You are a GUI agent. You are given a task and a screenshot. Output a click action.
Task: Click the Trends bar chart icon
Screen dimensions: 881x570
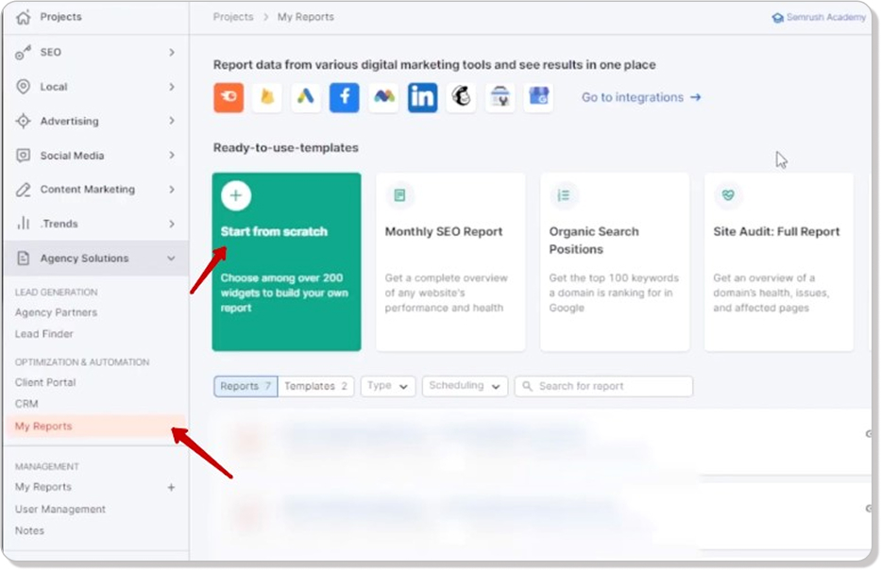(x=23, y=224)
